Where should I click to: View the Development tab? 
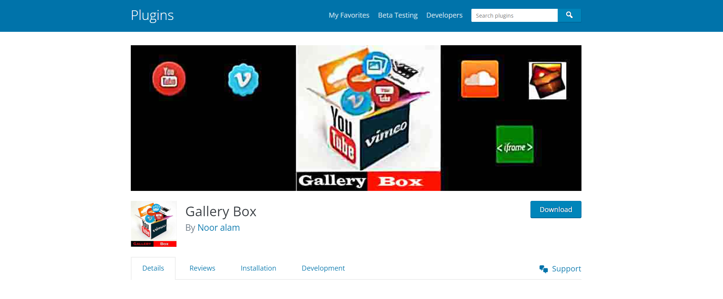click(x=323, y=268)
